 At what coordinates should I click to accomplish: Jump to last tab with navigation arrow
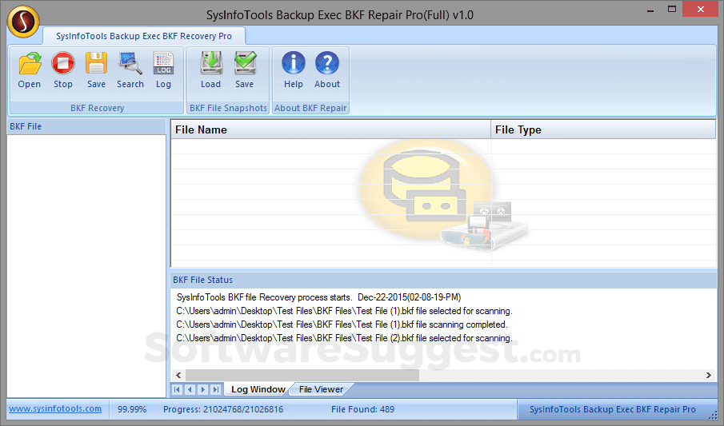pyautogui.click(x=216, y=389)
